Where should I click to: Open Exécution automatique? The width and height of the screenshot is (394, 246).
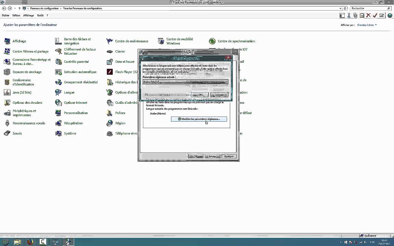pos(76,72)
